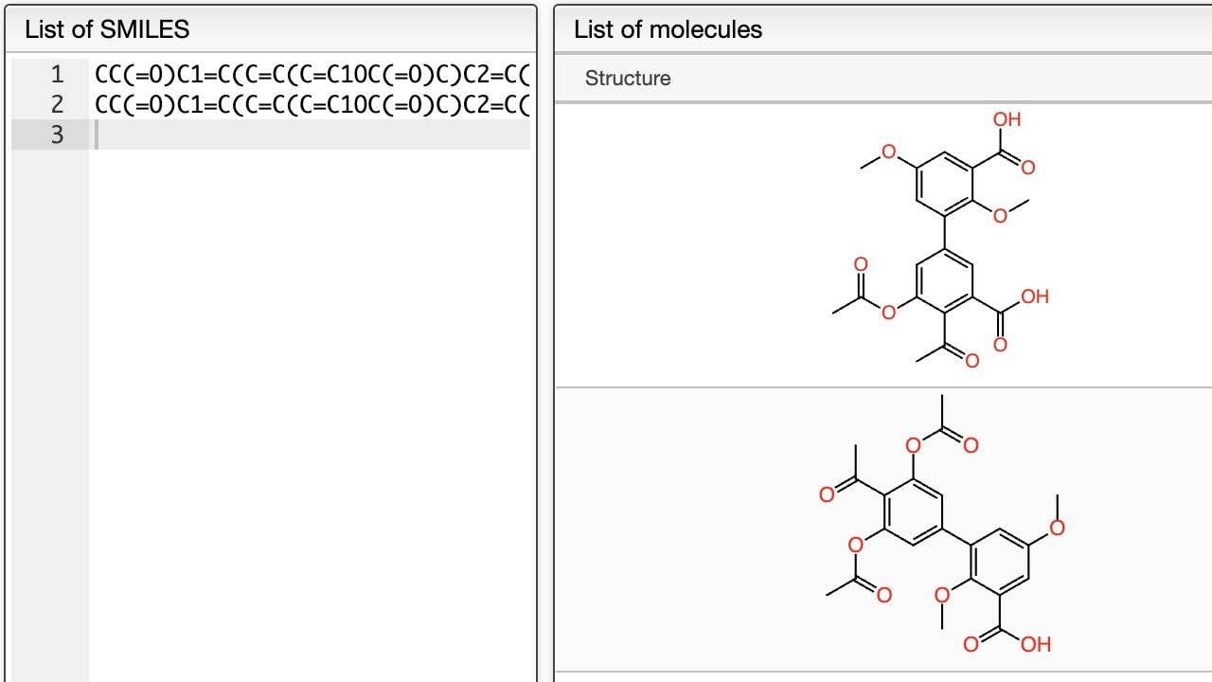Click the topmost OH label of first molecule

tap(1007, 119)
